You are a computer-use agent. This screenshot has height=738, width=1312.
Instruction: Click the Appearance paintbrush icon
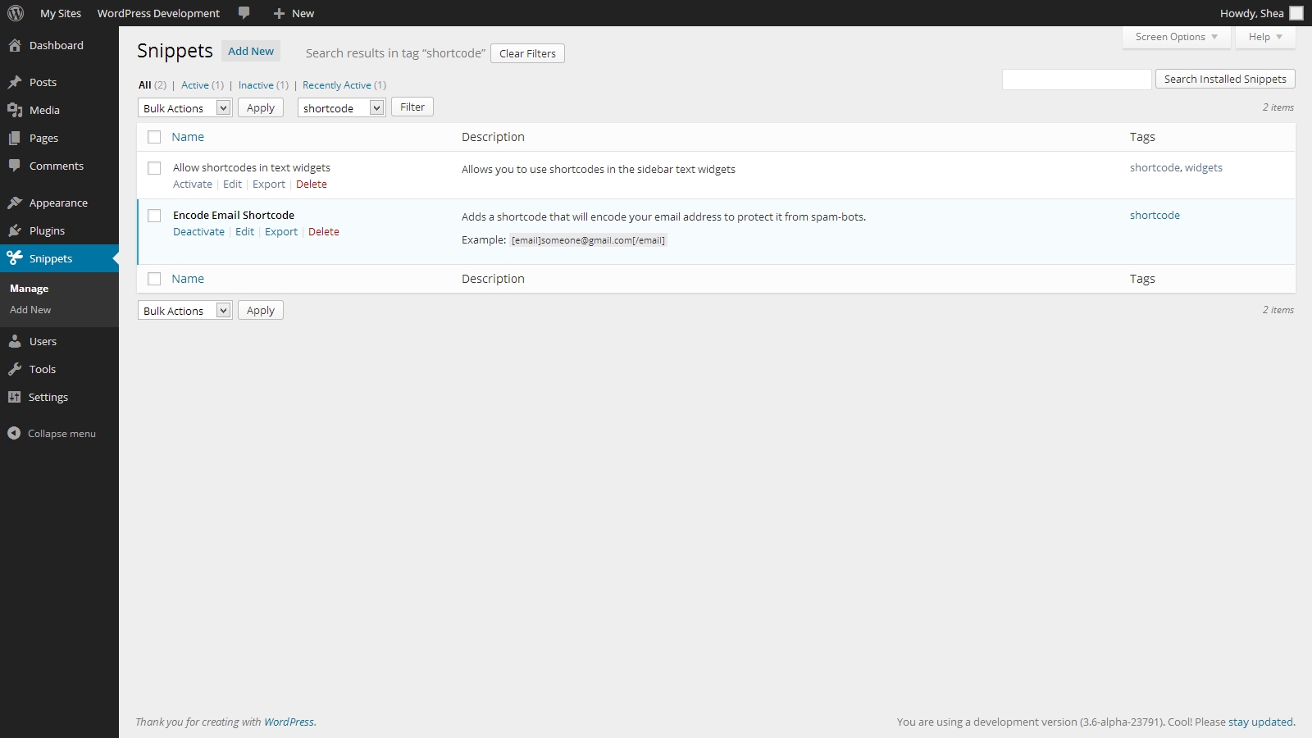pos(15,203)
